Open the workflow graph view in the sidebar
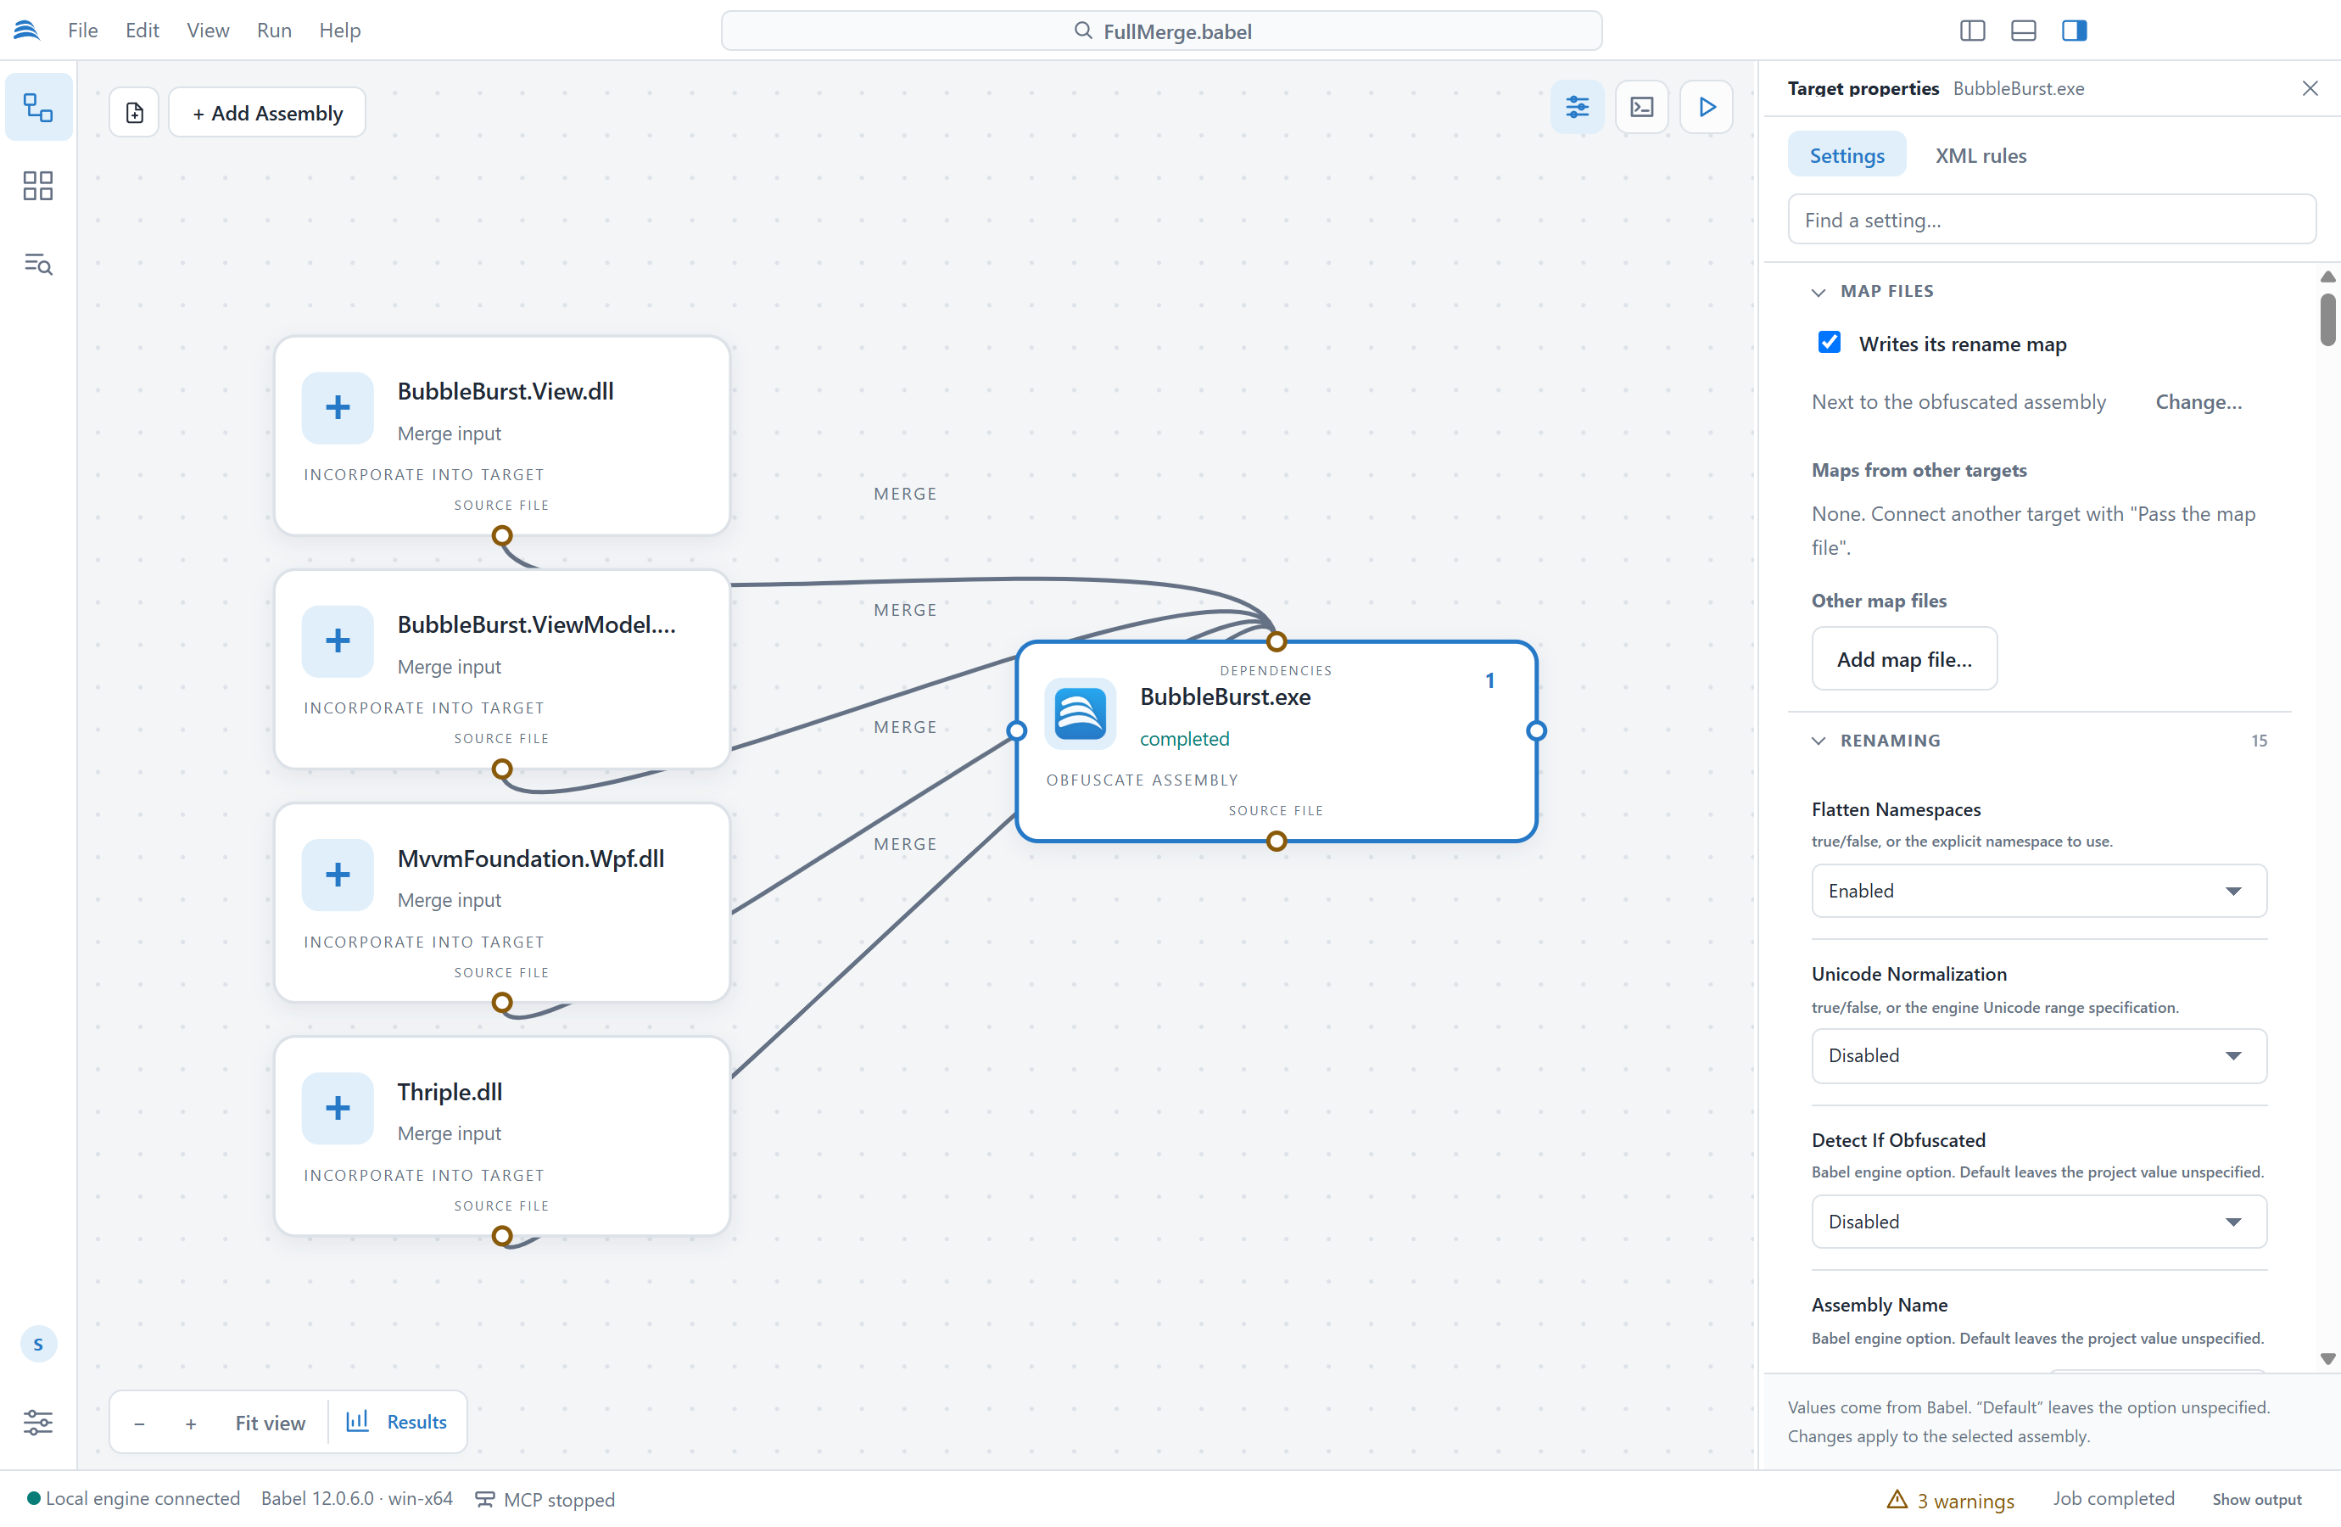 click(38, 107)
